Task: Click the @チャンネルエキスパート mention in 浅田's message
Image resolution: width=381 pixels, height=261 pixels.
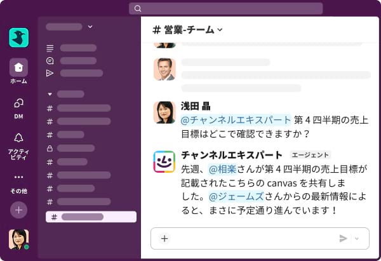Action: coord(236,120)
